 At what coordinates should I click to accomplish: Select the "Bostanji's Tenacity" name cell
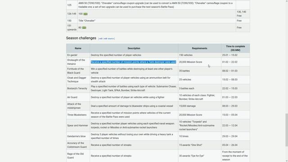coord(78,88)
